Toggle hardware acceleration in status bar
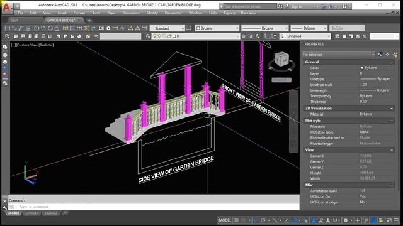Screen dimensions: 403x226 pos(373,220)
